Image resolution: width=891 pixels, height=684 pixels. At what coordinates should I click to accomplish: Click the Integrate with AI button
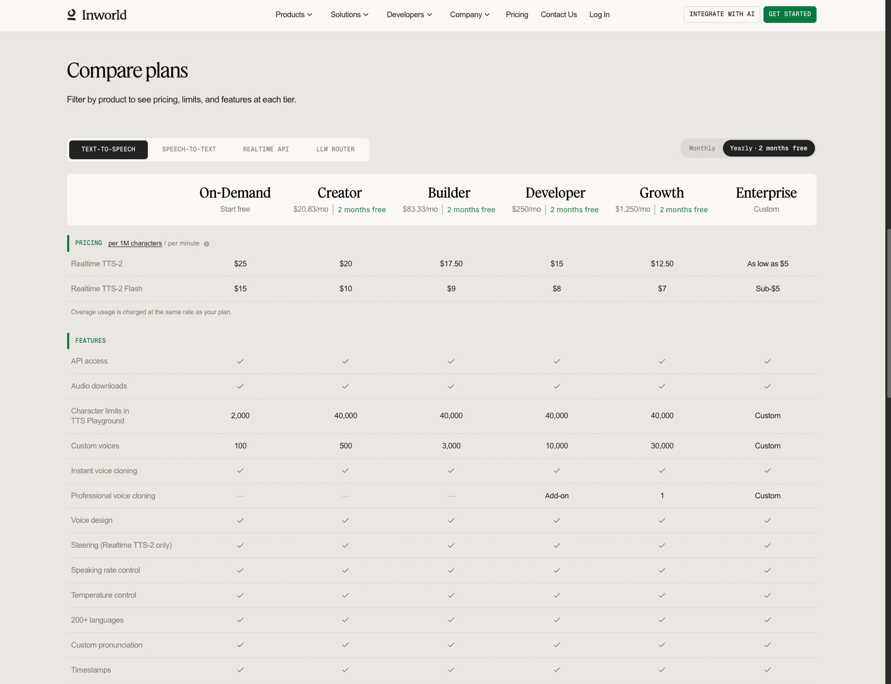click(722, 15)
